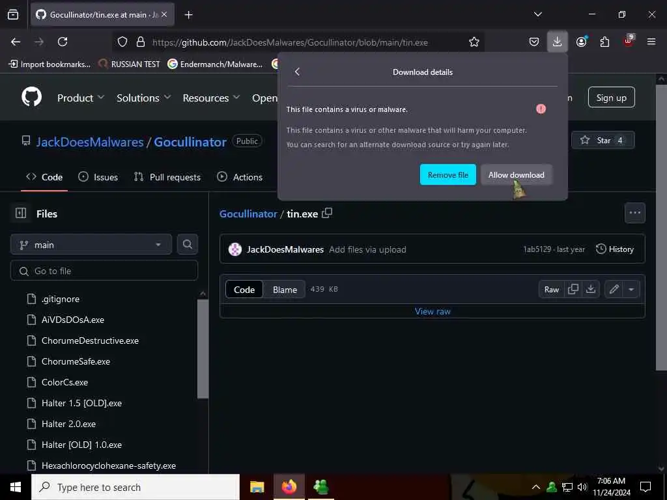Open the list all tabs chevron

(x=537, y=14)
